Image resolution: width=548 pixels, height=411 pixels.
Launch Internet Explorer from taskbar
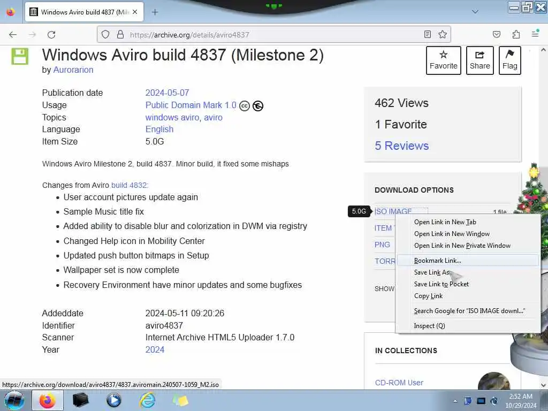148,400
